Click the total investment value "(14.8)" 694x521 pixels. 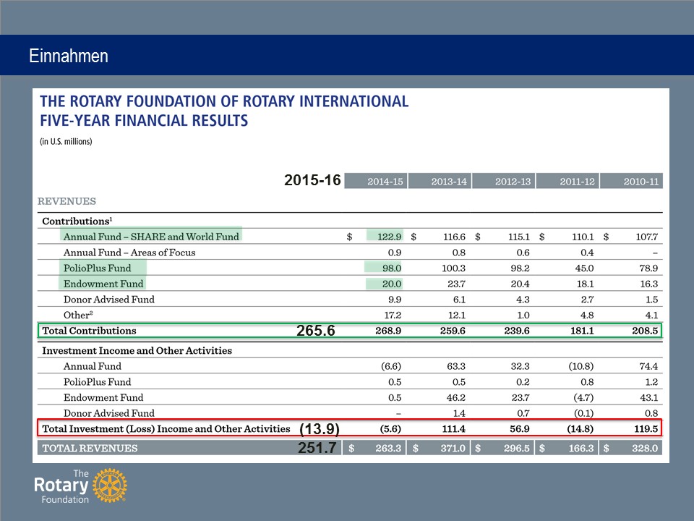[x=581, y=428]
